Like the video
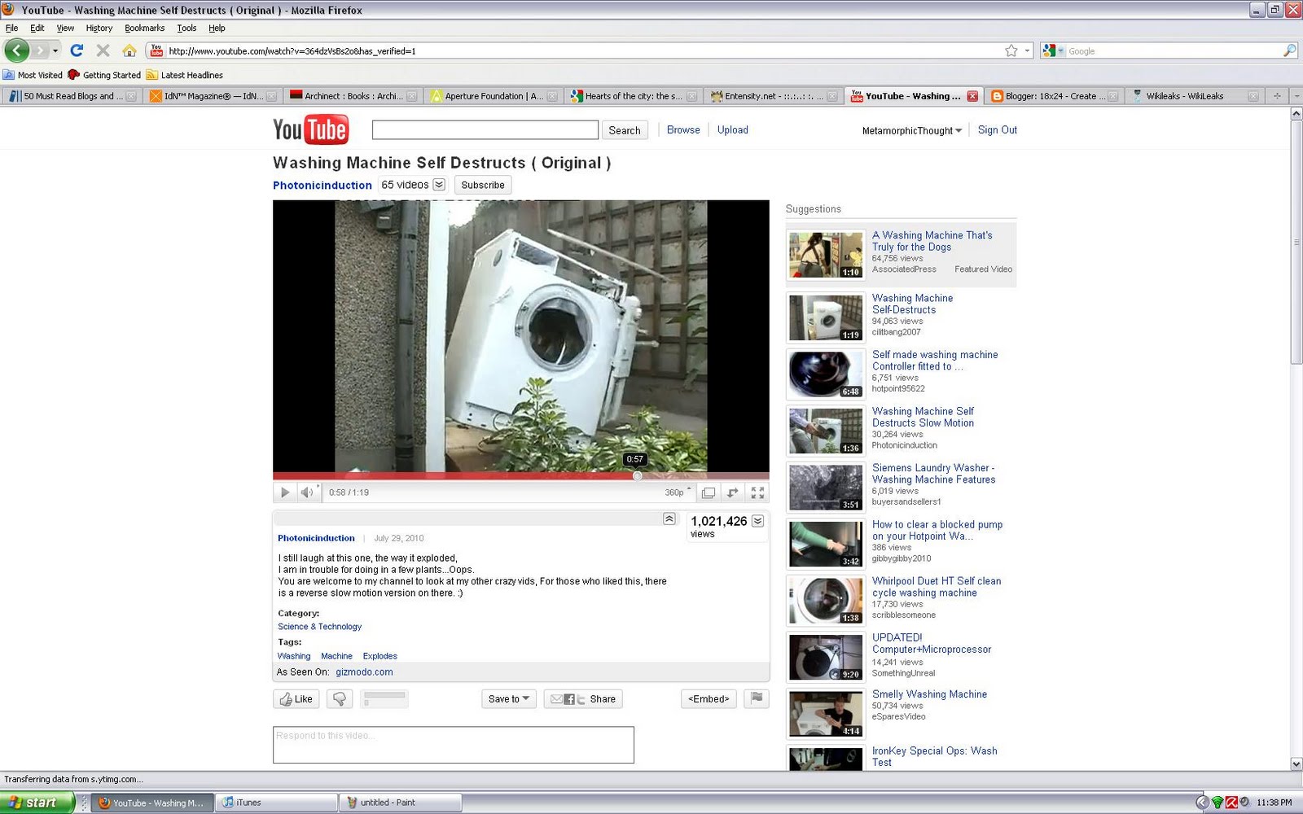The height and width of the screenshot is (814, 1303). pyautogui.click(x=296, y=699)
